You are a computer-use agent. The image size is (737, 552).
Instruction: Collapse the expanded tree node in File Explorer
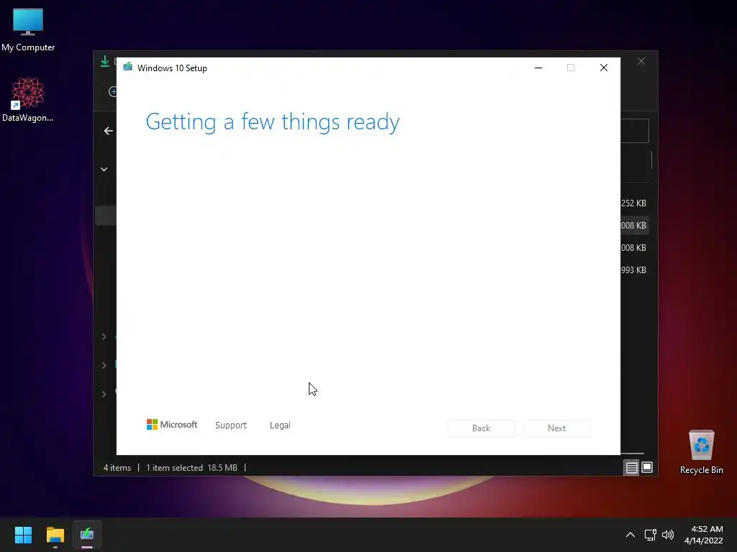[104, 170]
